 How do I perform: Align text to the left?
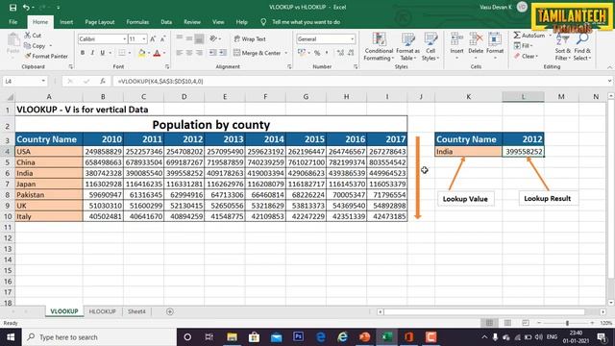180,53
